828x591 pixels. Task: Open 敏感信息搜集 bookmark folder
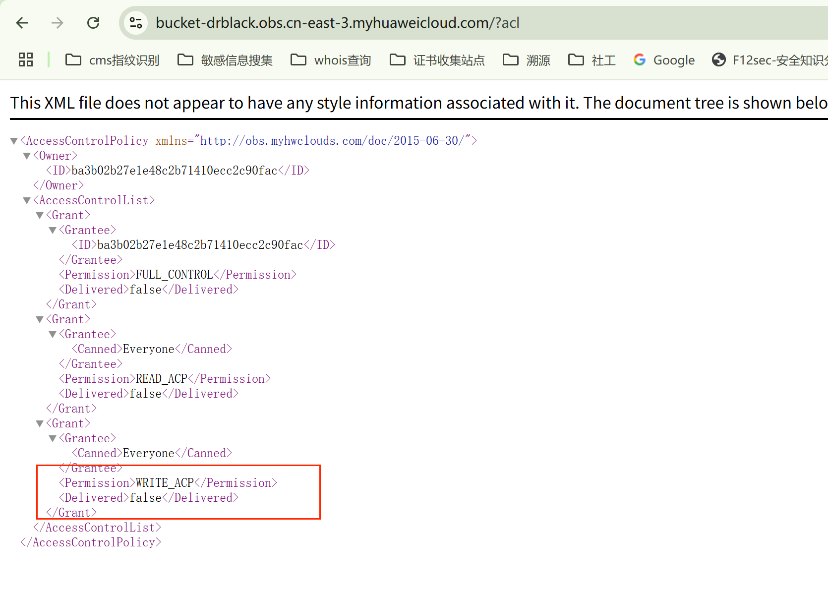[225, 60]
